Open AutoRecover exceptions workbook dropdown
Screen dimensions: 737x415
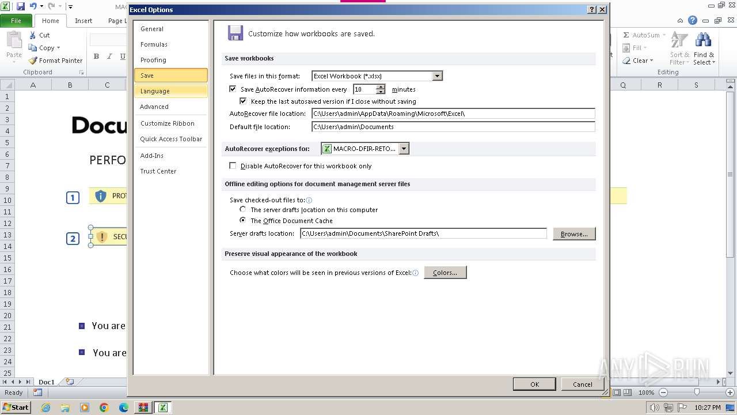(404, 149)
